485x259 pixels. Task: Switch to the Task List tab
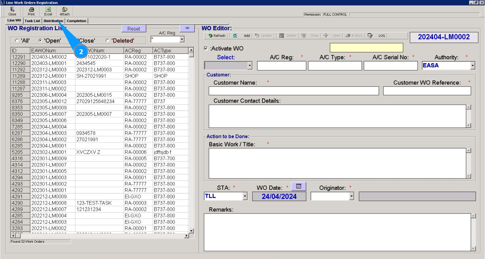click(32, 21)
